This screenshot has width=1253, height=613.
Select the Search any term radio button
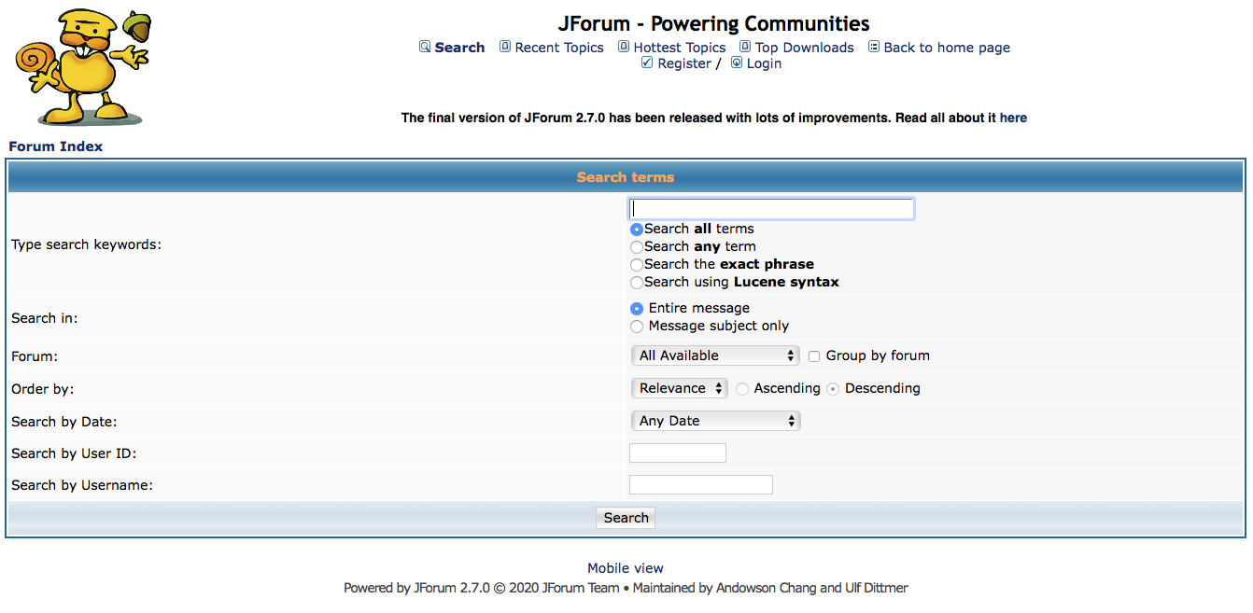pyautogui.click(x=637, y=247)
